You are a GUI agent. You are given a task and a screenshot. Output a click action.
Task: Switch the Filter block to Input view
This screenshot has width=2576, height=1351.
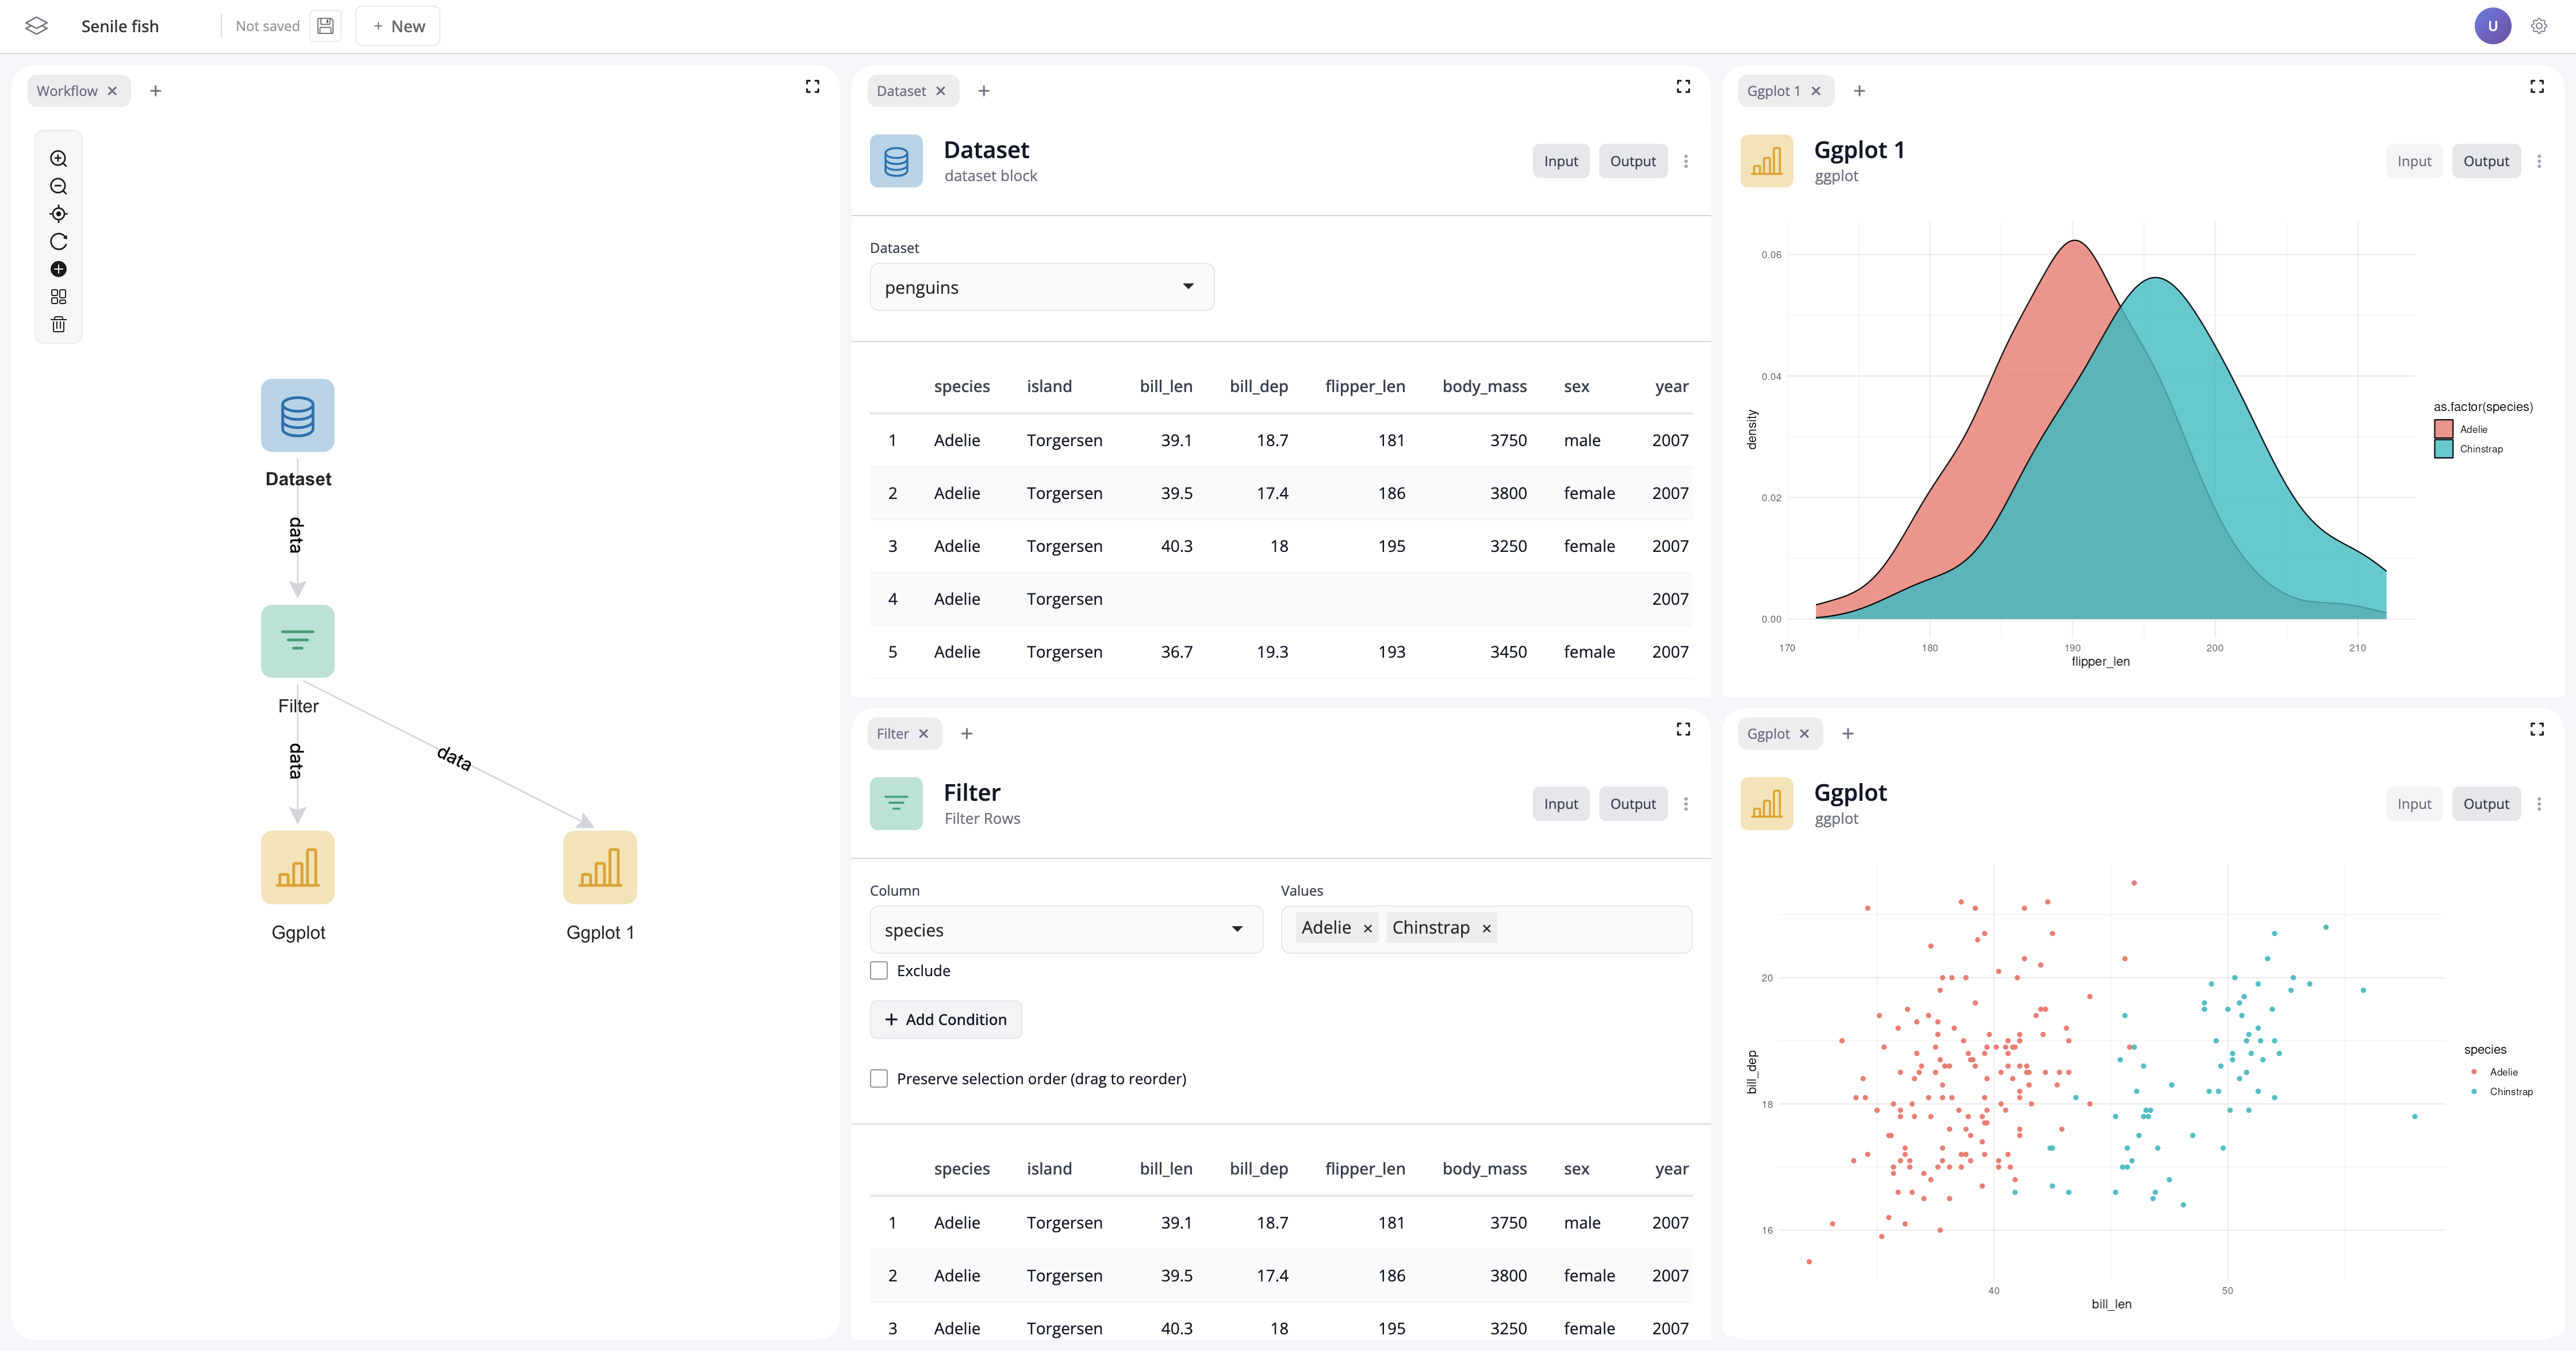point(1560,803)
